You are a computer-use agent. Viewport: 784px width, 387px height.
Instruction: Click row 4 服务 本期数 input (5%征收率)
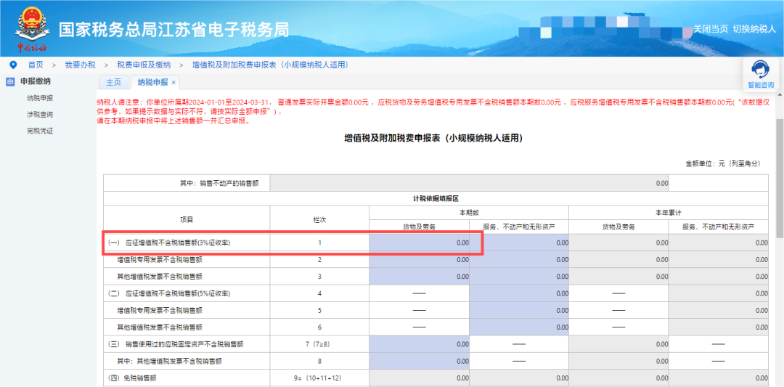point(519,293)
